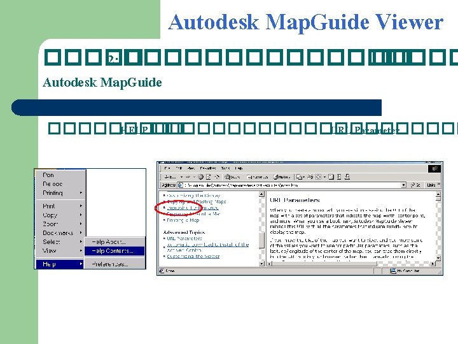Open the File menu in browser window

(x=167, y=168)
